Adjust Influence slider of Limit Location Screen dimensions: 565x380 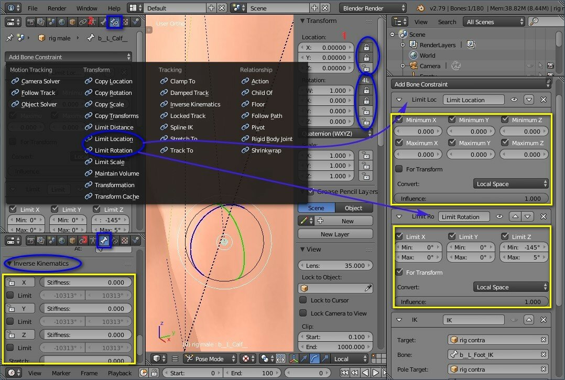[471, 199]
